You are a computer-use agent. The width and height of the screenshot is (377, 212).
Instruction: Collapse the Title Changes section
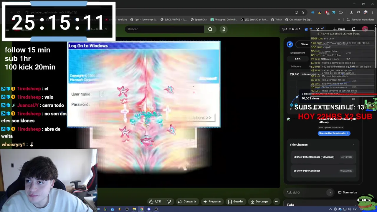(x=353, y=145)
